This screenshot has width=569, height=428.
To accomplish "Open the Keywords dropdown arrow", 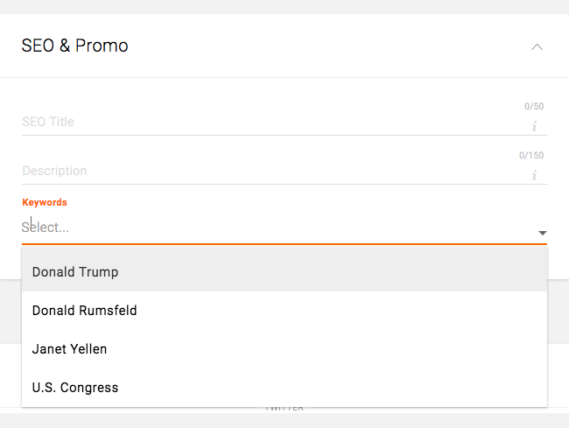I will (542, 233).
